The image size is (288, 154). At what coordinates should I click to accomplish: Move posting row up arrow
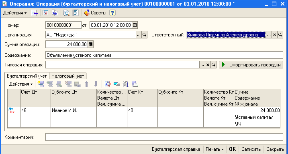86,84
